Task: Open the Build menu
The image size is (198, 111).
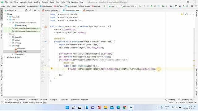Action: [x=52, y=2]
